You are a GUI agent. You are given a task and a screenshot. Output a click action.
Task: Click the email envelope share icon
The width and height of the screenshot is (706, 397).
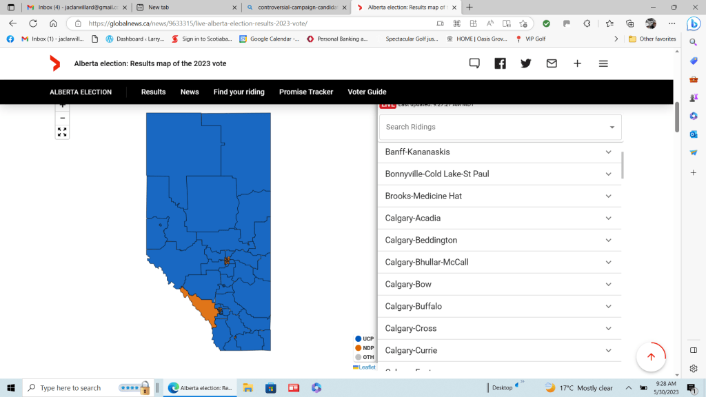(552, 63)
